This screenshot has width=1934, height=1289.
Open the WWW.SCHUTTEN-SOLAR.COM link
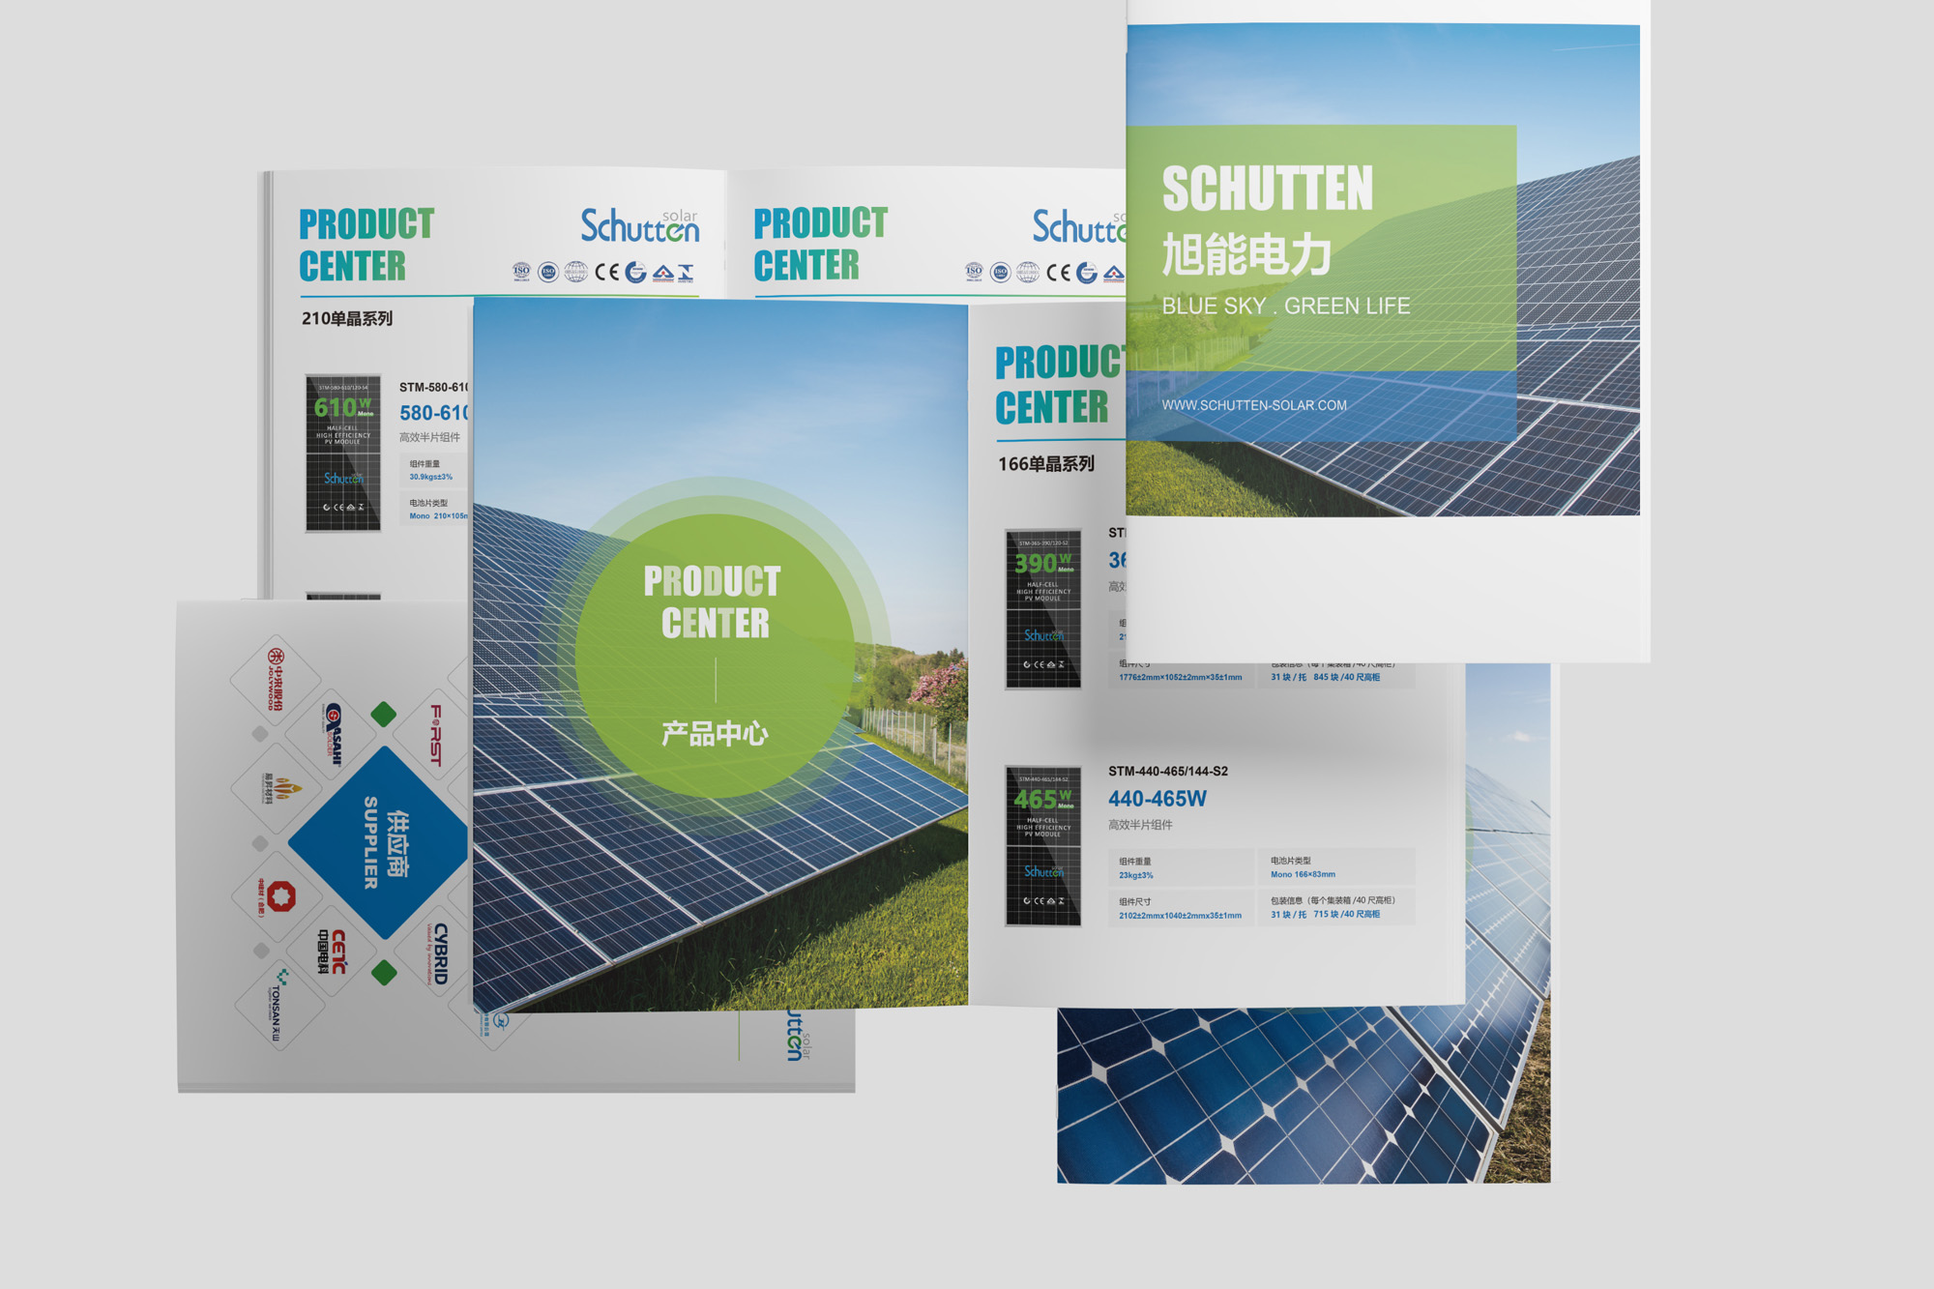click(1254, 405)
